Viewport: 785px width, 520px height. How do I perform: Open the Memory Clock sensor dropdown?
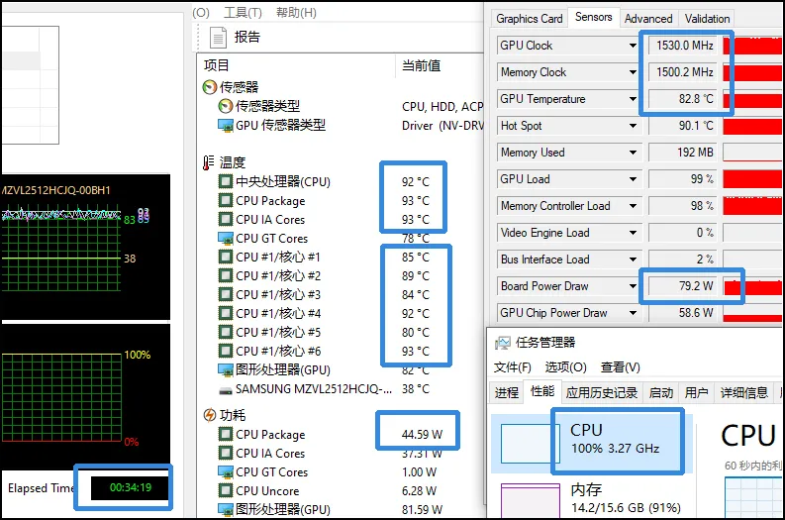click(x=633, y=72)
